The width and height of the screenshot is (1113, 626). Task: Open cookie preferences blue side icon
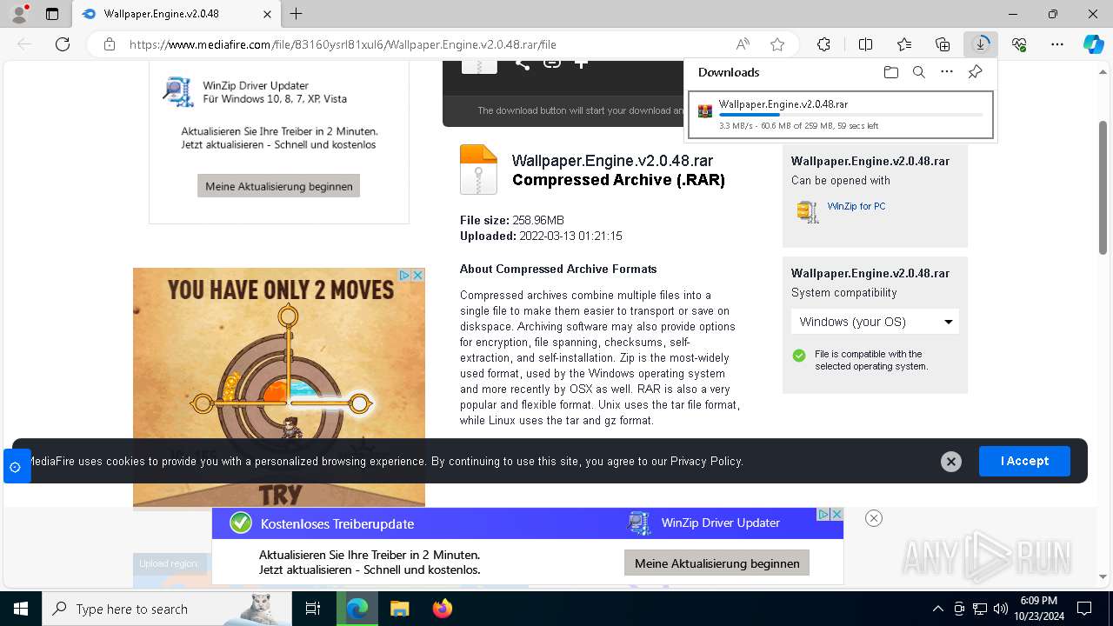point(16,467)
